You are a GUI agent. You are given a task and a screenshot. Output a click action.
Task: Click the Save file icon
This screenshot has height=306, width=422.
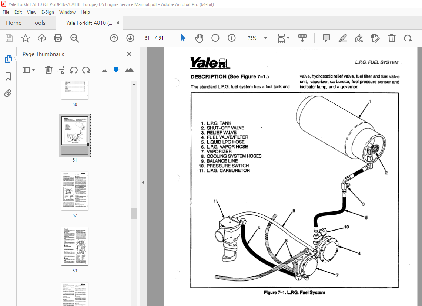click(9, 38)
